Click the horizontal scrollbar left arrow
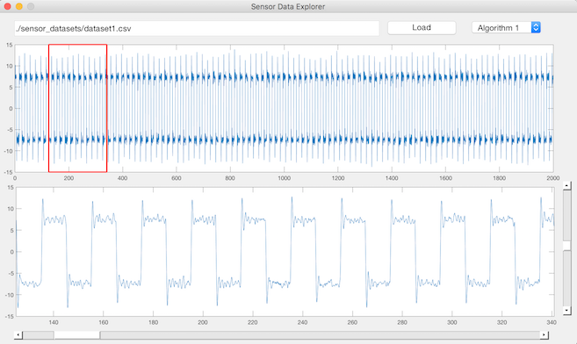577x344 pixels. [x=18, y=335]
